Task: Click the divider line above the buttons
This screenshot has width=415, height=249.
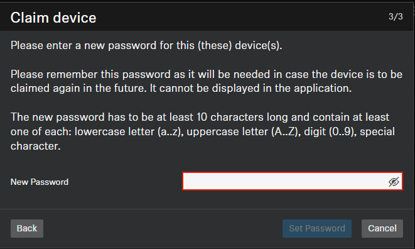Action: tap(207, 209)
